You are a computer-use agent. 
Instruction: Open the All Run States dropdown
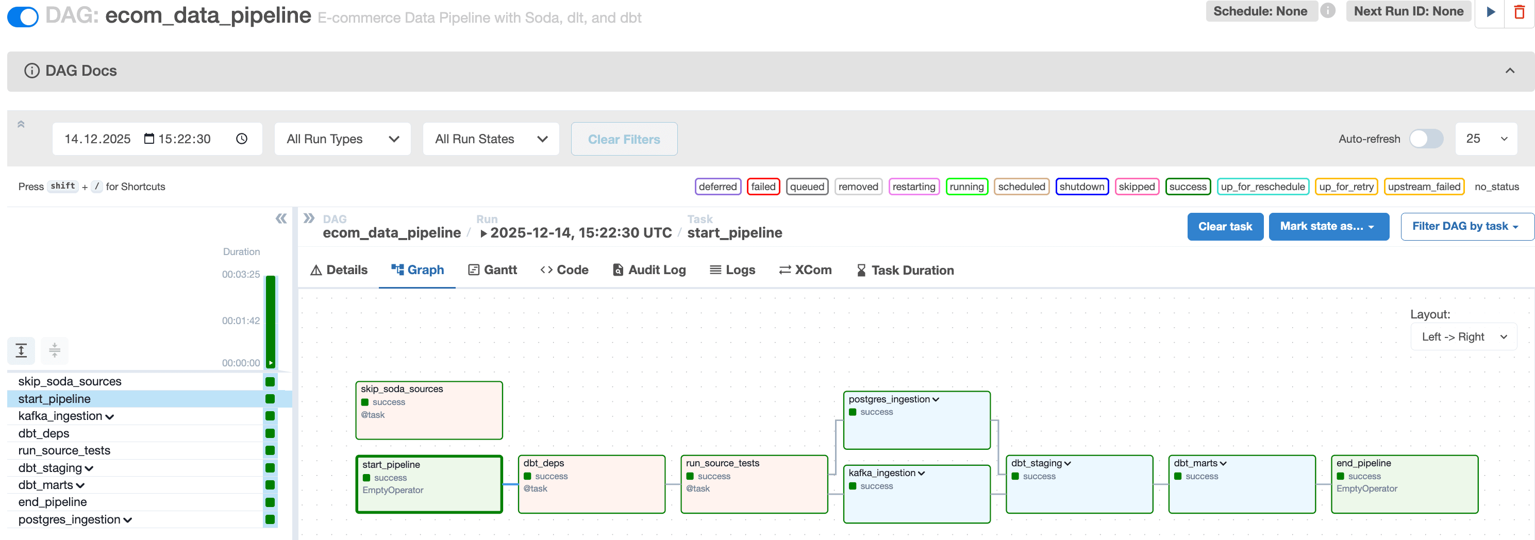coord(490,139)
